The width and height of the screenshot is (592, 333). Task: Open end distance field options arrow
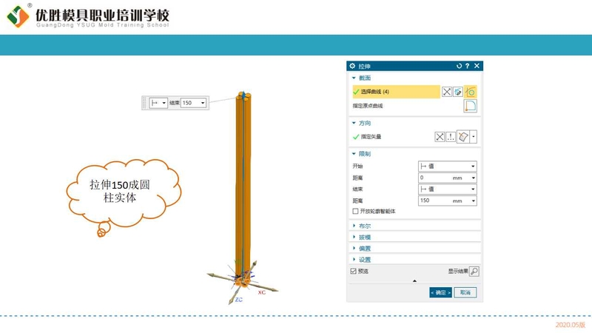(474, 201)
